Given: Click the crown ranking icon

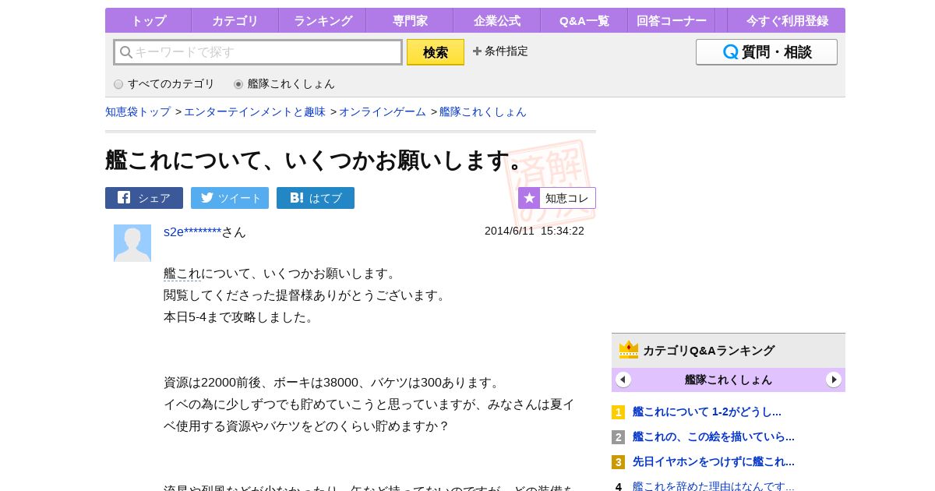Looking at the screenshot, I should [x=629, y=350].
